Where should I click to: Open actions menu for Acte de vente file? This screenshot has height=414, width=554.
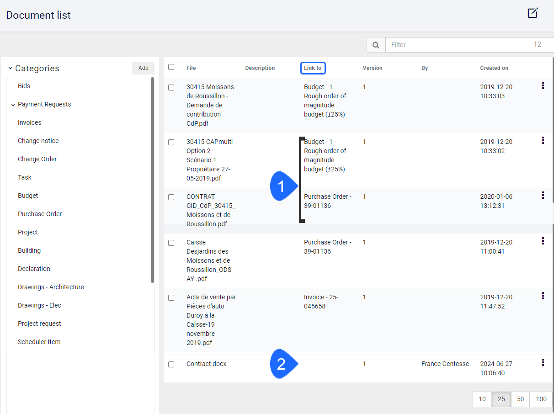[x=543, y=296]
